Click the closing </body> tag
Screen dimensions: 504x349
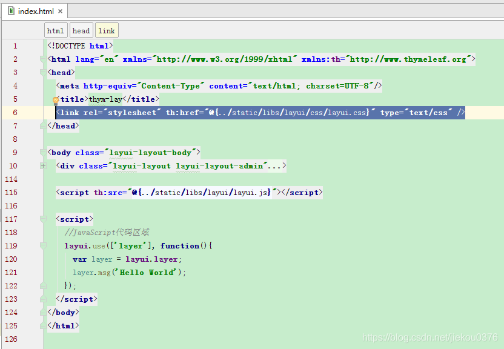(x=63, y=312)
